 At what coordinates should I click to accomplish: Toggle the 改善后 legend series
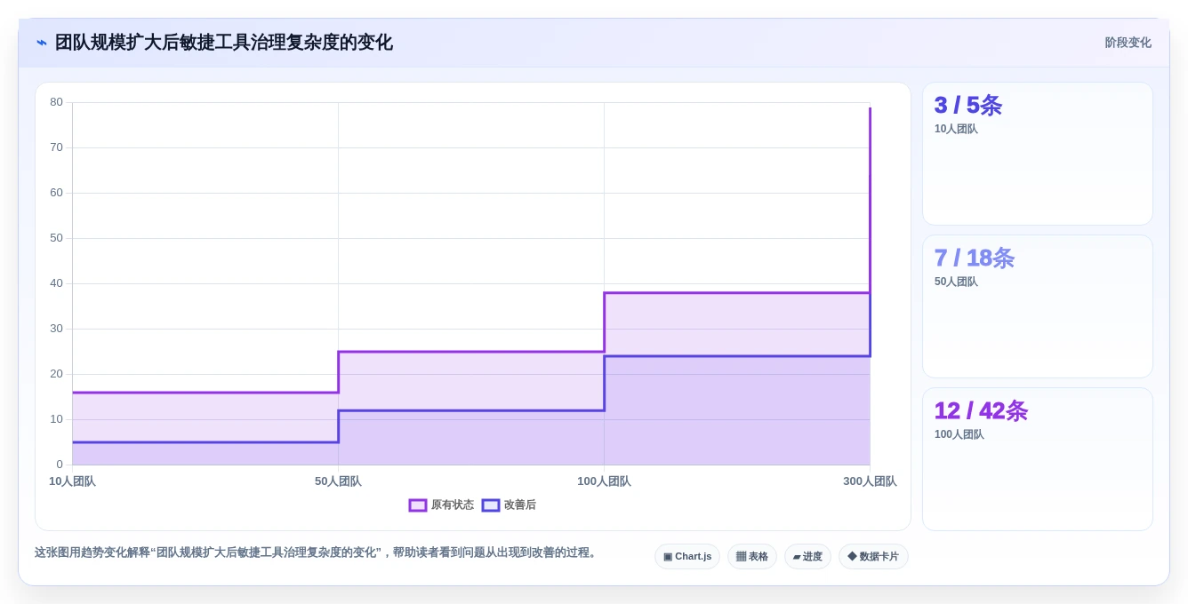(x=509, y=505)
